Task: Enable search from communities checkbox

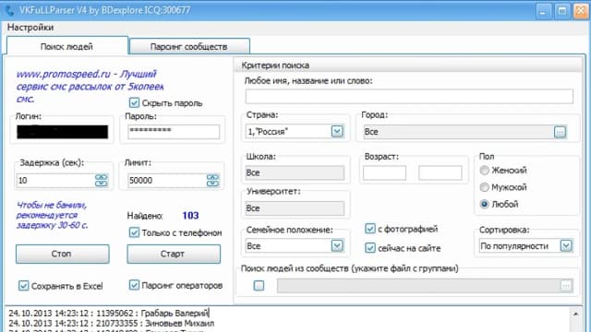Action: click(x=259, y=286)
